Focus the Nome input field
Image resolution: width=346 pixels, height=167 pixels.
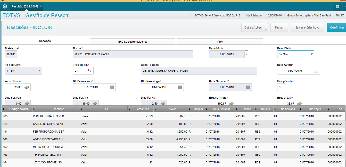pyautogui.click(x=133, y=54)
